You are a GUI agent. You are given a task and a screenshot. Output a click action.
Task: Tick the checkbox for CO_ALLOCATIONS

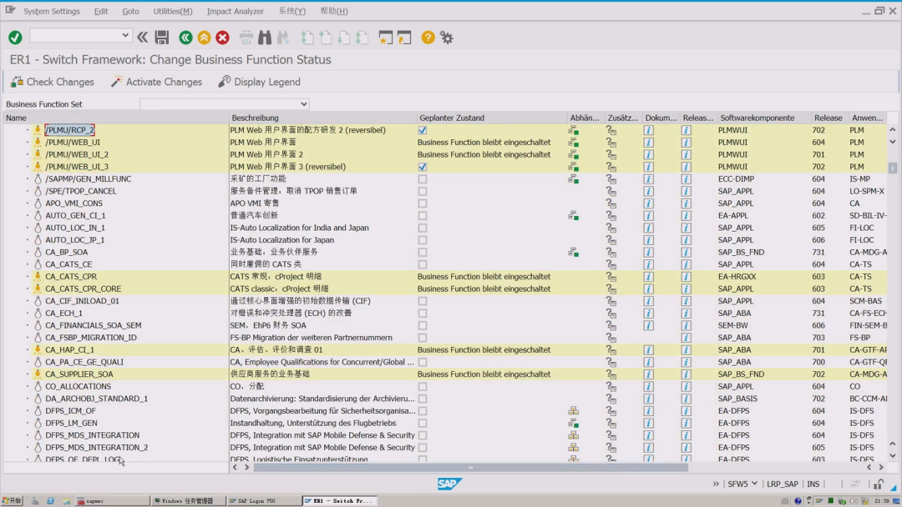click(x=423, y=386)
